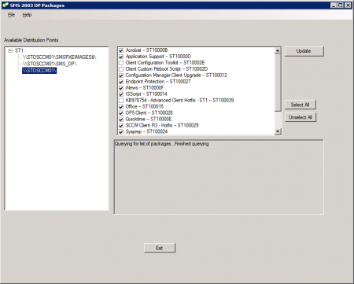This screenshot has height=284, width=354.
Task: Click the package list scroll down arrow
Action: [x=278, y=131]
